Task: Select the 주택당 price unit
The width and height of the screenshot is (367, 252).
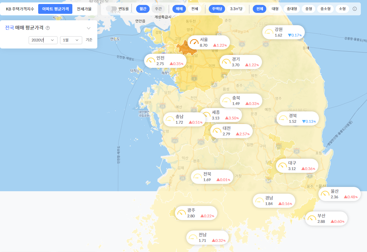Action: 217,9
